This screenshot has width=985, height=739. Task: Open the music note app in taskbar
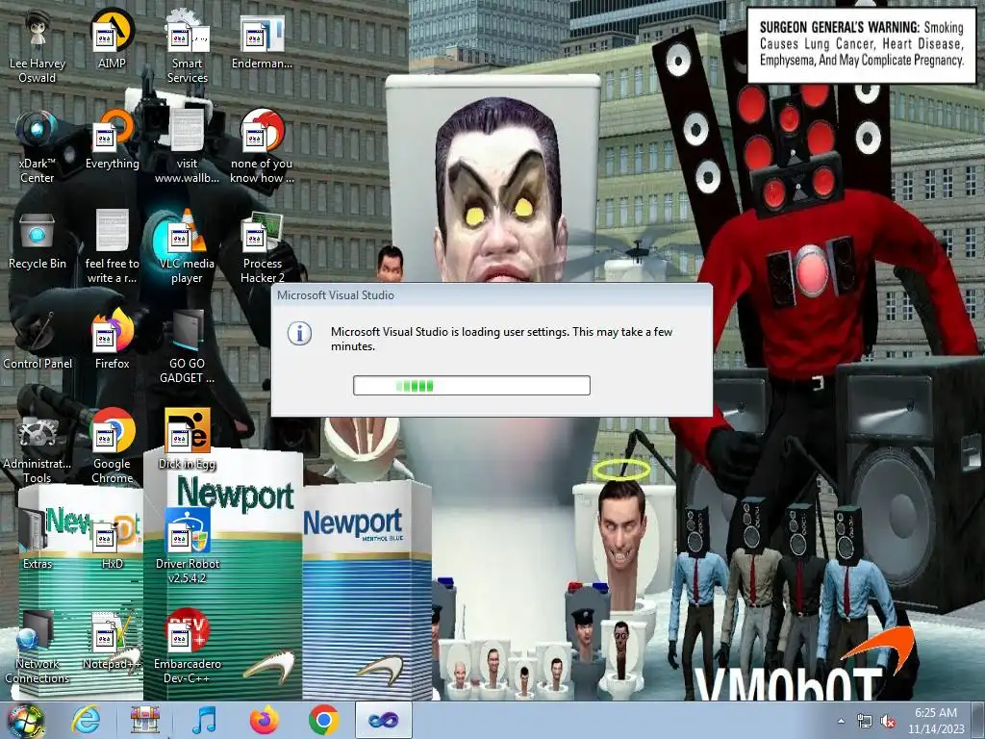coord(204,720)
